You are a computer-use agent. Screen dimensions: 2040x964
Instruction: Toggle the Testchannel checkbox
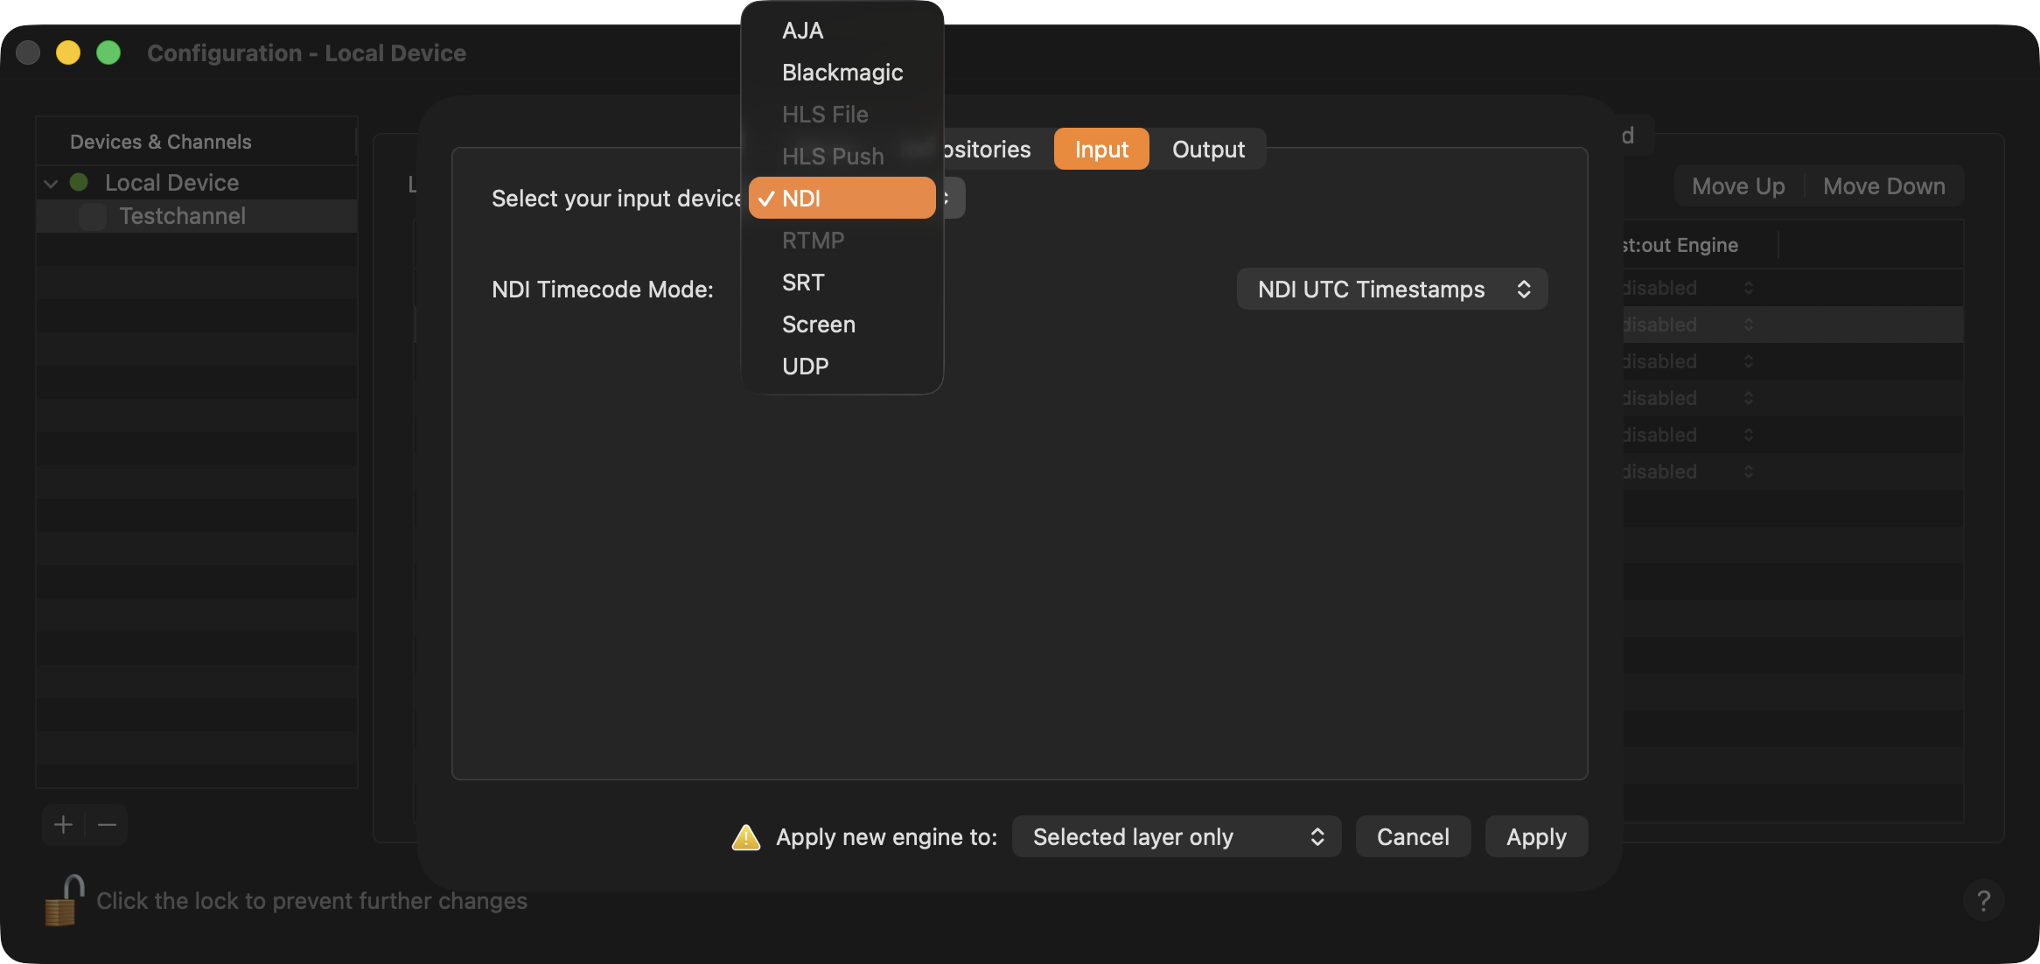[x=92, y=216]
